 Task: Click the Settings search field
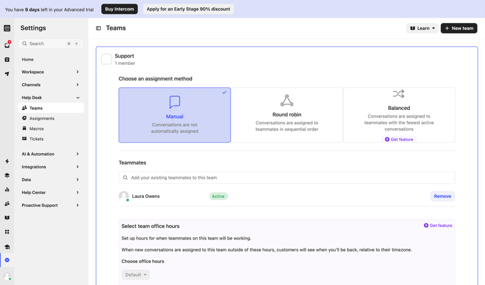51,44
